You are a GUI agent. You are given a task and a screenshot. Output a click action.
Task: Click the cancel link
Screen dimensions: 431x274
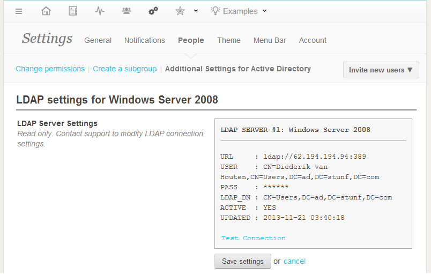tap(294, 261)
